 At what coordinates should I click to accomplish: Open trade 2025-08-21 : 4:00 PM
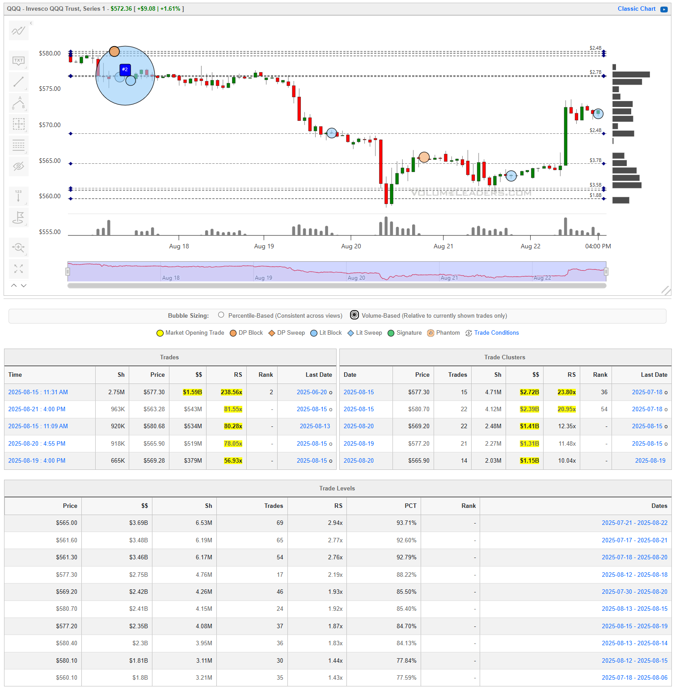pos(37,409)
